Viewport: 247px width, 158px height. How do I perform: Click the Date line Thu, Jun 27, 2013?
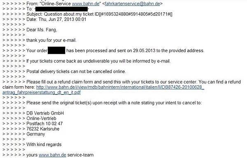[56, 19]
